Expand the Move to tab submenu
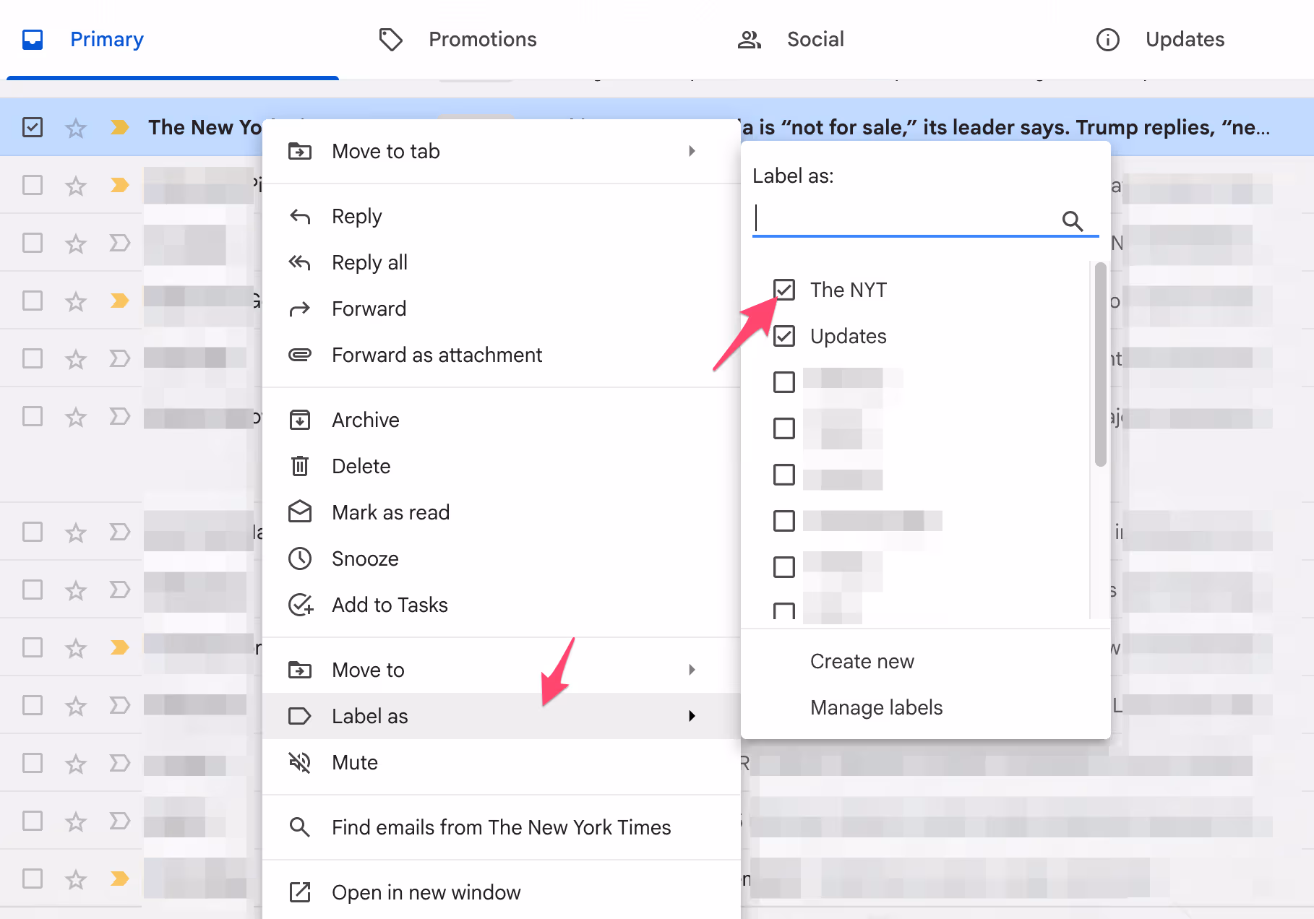 [692, 151]
